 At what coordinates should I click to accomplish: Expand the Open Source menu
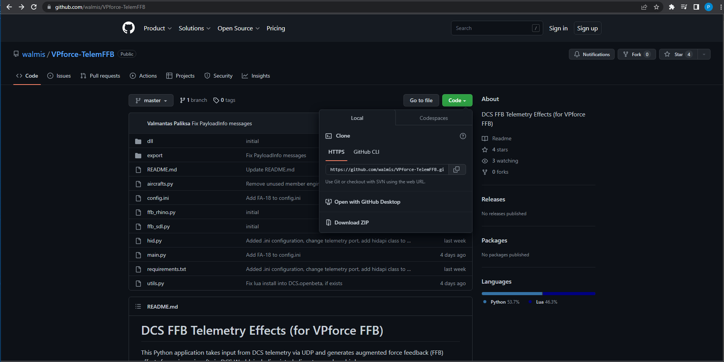(x=239, y=28)
